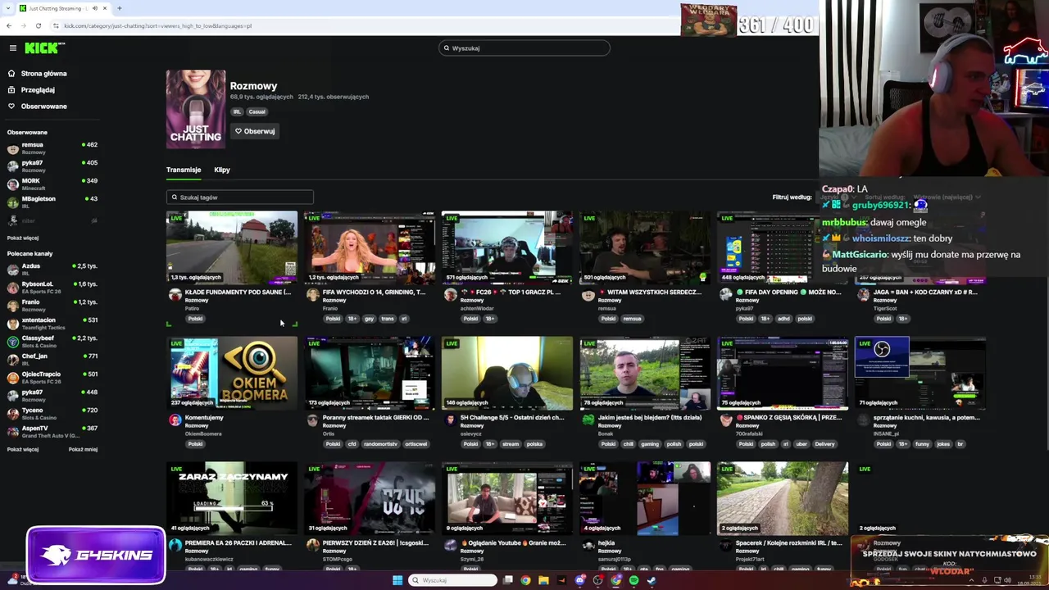Open pyka97 channel in followed list
Screen dimensions: 1049x590
[51, 166]
